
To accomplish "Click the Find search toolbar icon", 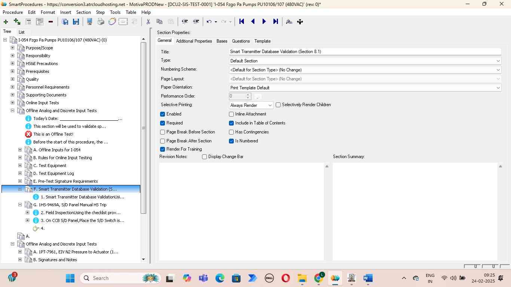I will (289, 22).
